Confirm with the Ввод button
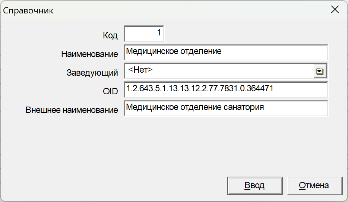 [254, 185]
